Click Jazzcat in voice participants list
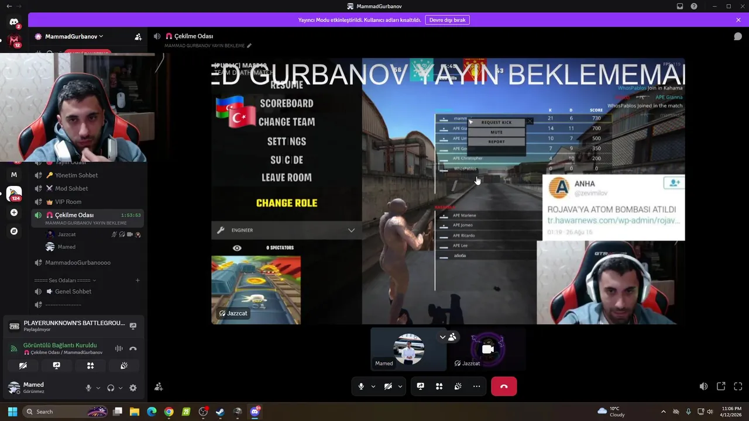The width and height of the screenshot is (749, 421). pos(93,234)
